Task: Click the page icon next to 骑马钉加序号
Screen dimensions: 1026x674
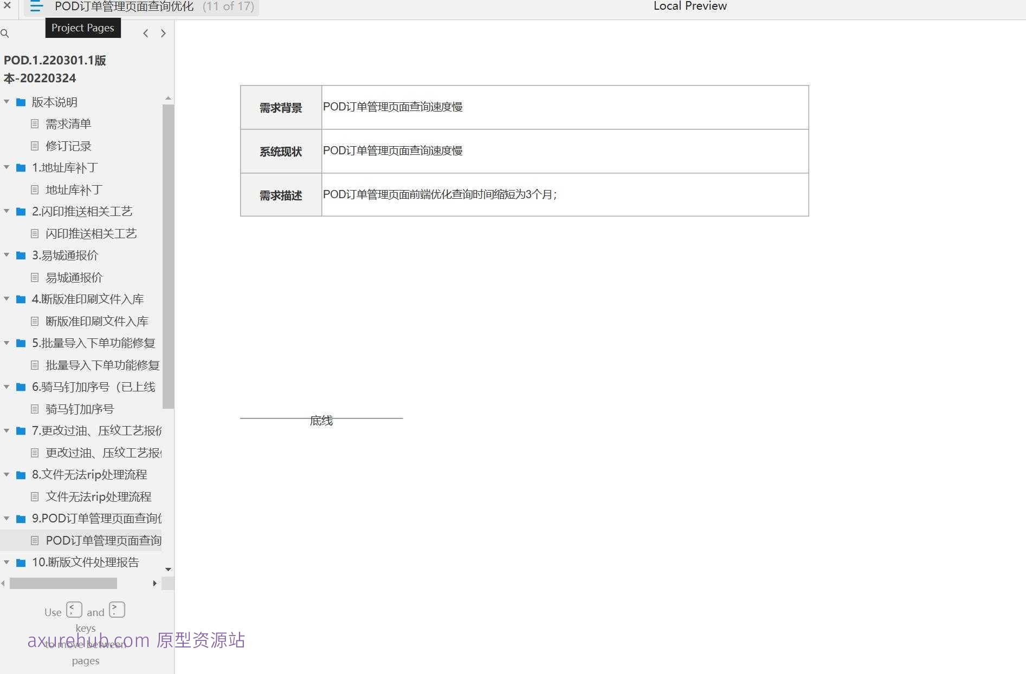Action: [35, 409]
